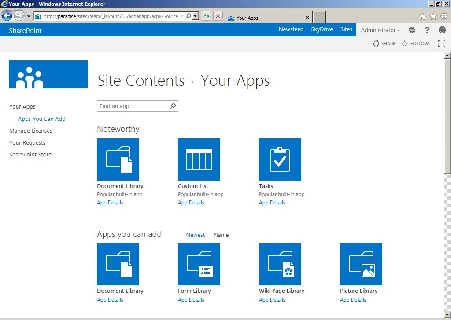451x320 pixels.
Task: Open Newsfeed in the top bar
Action: [x=291, y=29]
